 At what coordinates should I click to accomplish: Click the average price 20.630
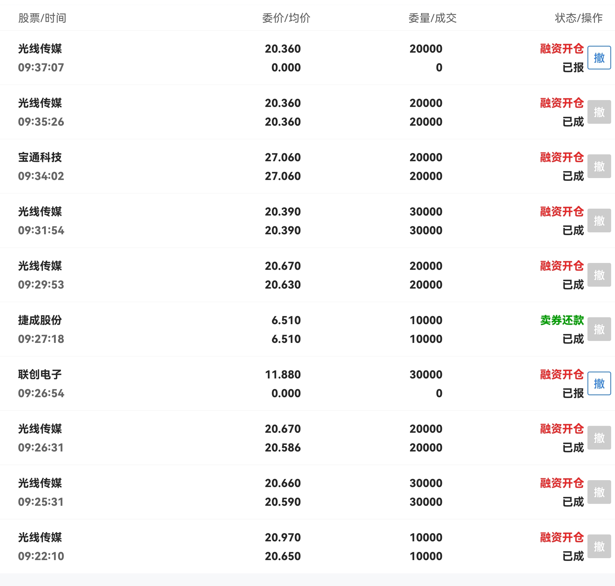[283, 285]
